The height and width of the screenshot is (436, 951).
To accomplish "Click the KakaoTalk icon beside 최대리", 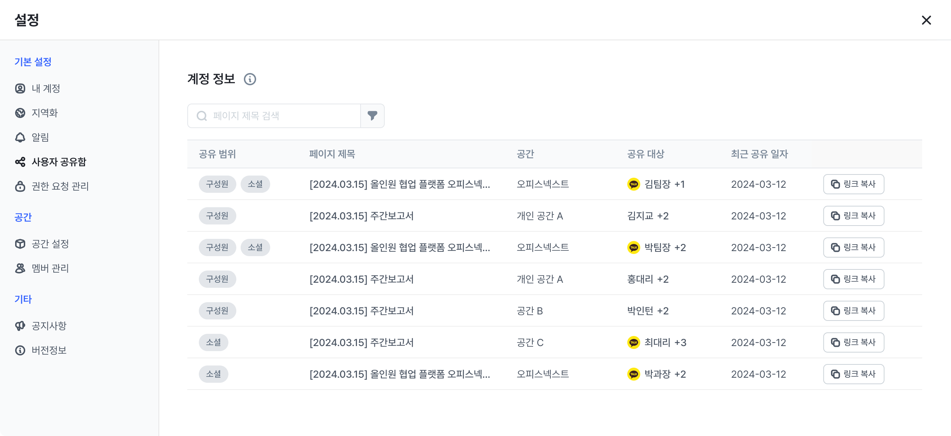I will (x=634, y=342).
